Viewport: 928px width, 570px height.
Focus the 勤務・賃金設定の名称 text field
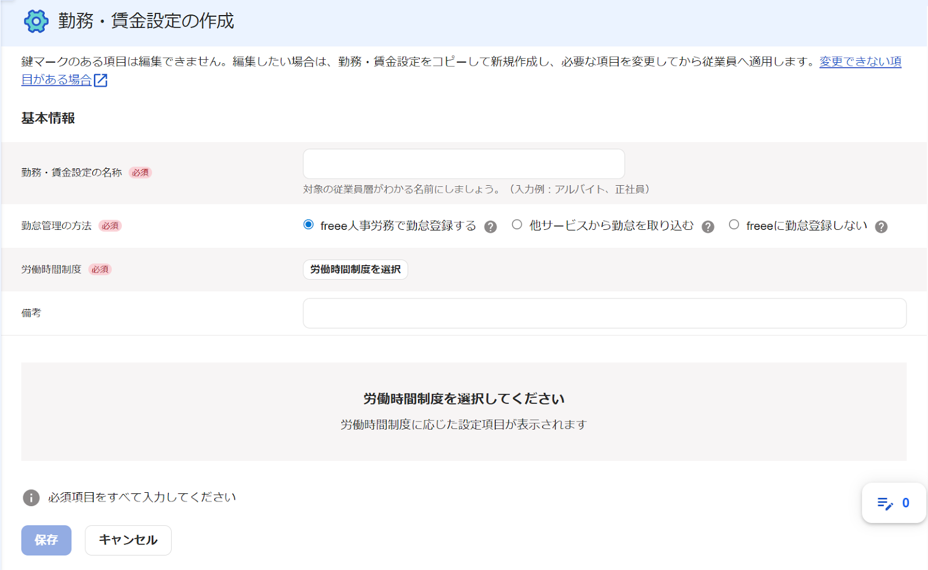pos(463,164)
